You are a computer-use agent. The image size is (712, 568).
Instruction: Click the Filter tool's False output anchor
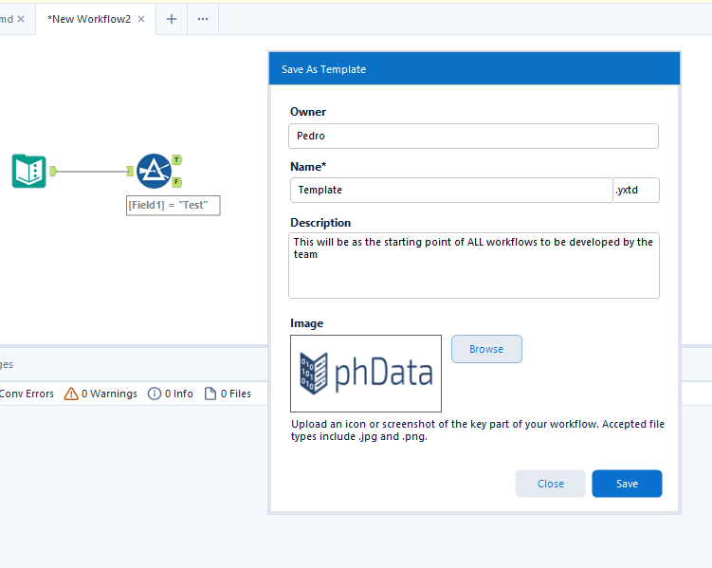[177, 182]
